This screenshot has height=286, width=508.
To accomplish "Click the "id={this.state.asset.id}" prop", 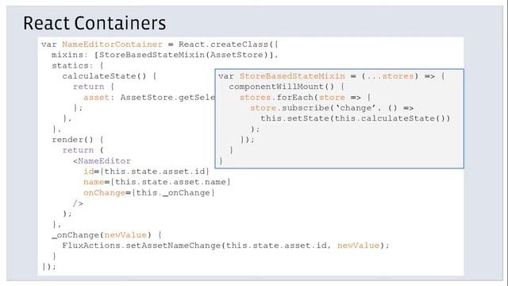I will click(x=146, y=172).
